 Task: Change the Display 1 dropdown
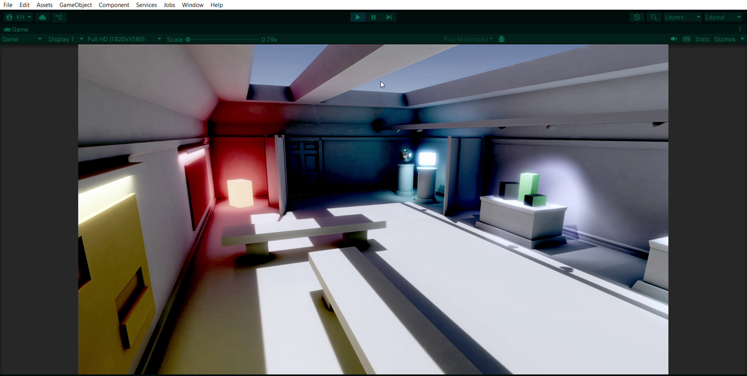(x=65, y=39)
